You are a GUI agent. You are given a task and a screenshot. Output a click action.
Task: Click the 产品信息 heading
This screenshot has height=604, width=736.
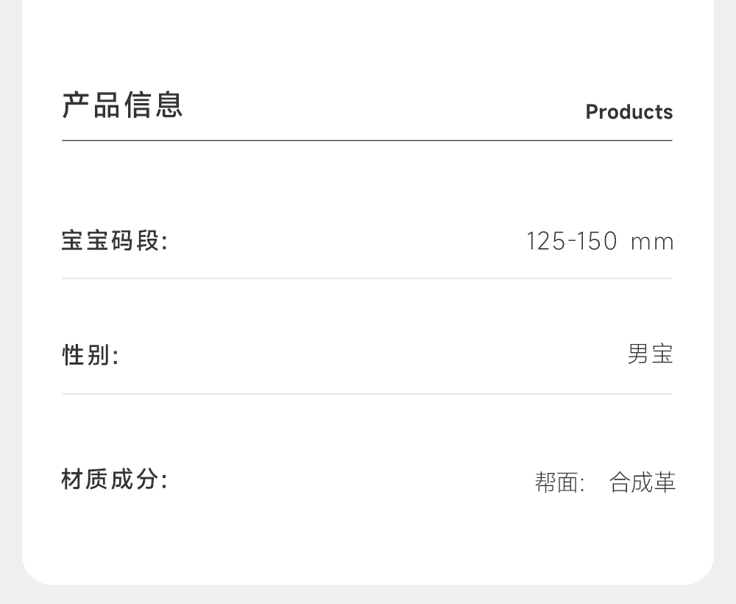coord(122,105)
